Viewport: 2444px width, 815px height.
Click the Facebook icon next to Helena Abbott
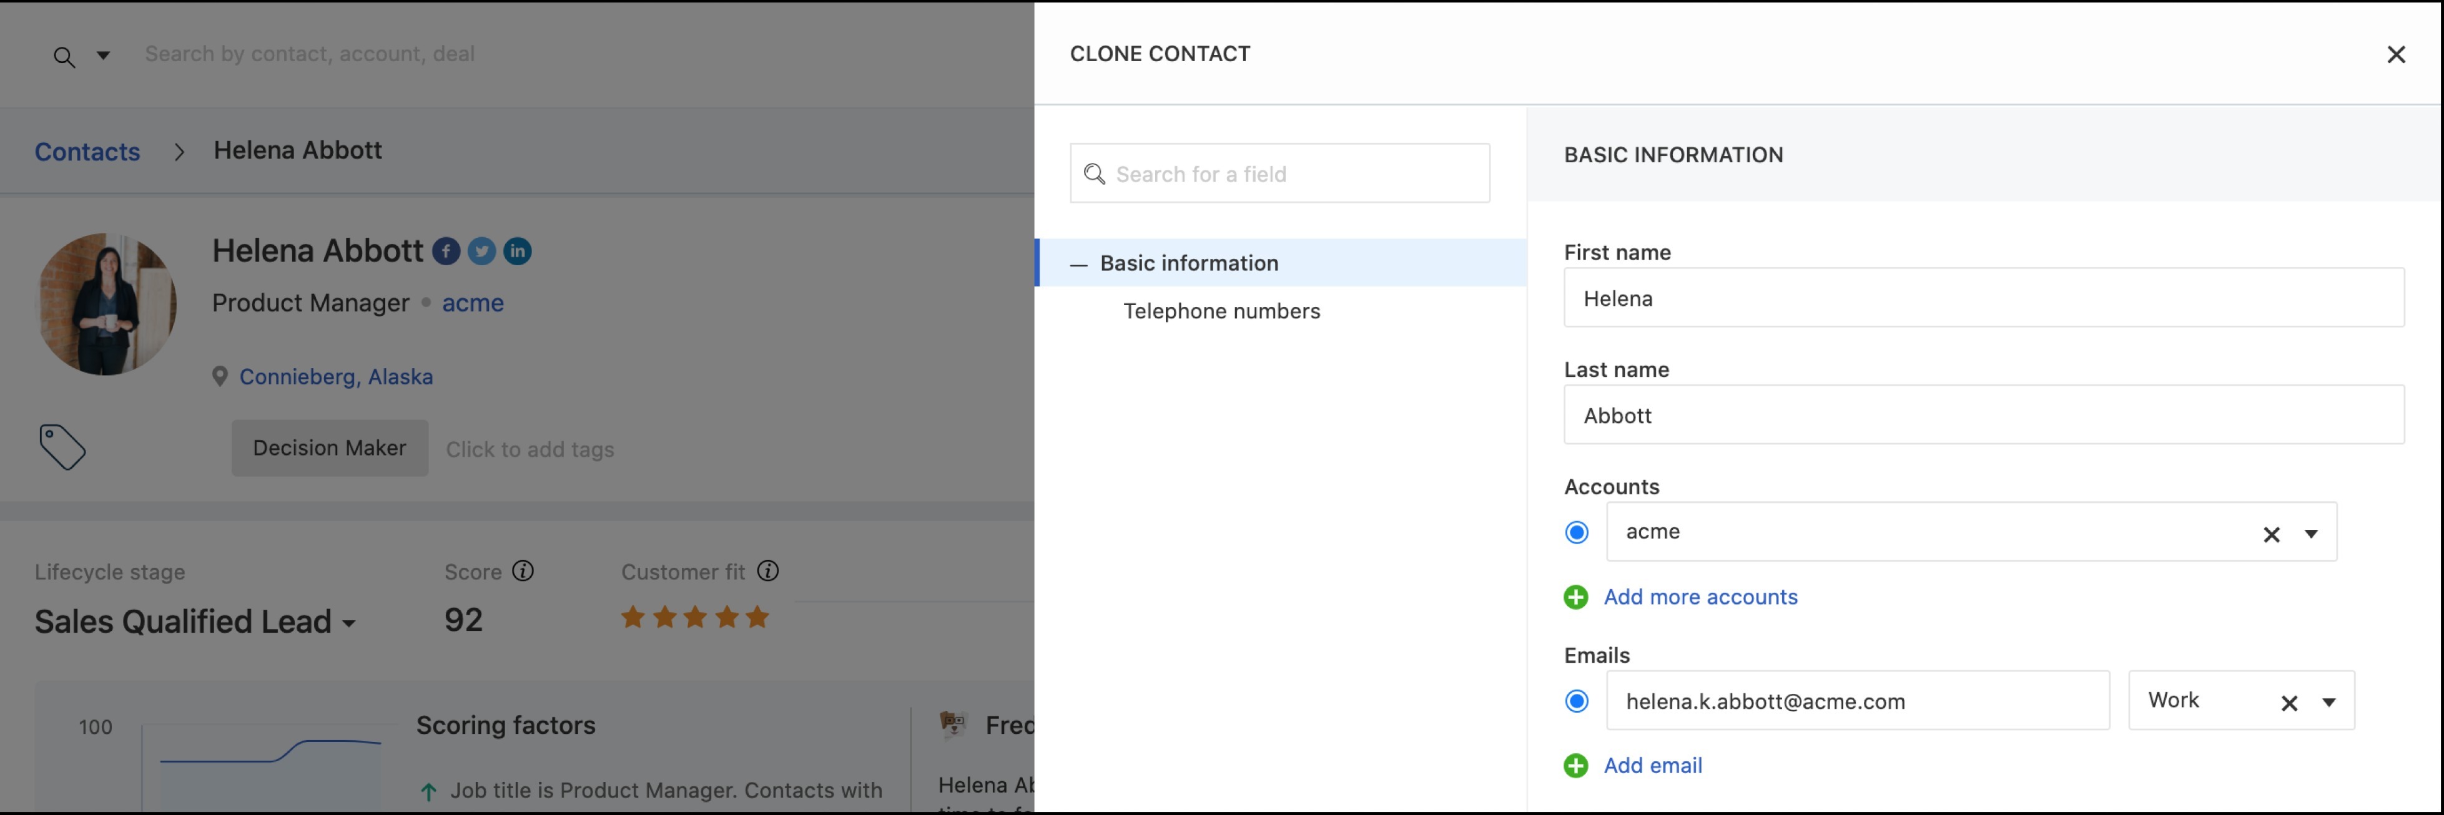point(446,251)
